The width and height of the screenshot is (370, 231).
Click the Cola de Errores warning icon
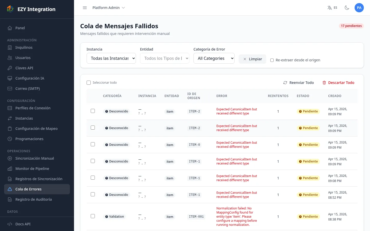10,189
